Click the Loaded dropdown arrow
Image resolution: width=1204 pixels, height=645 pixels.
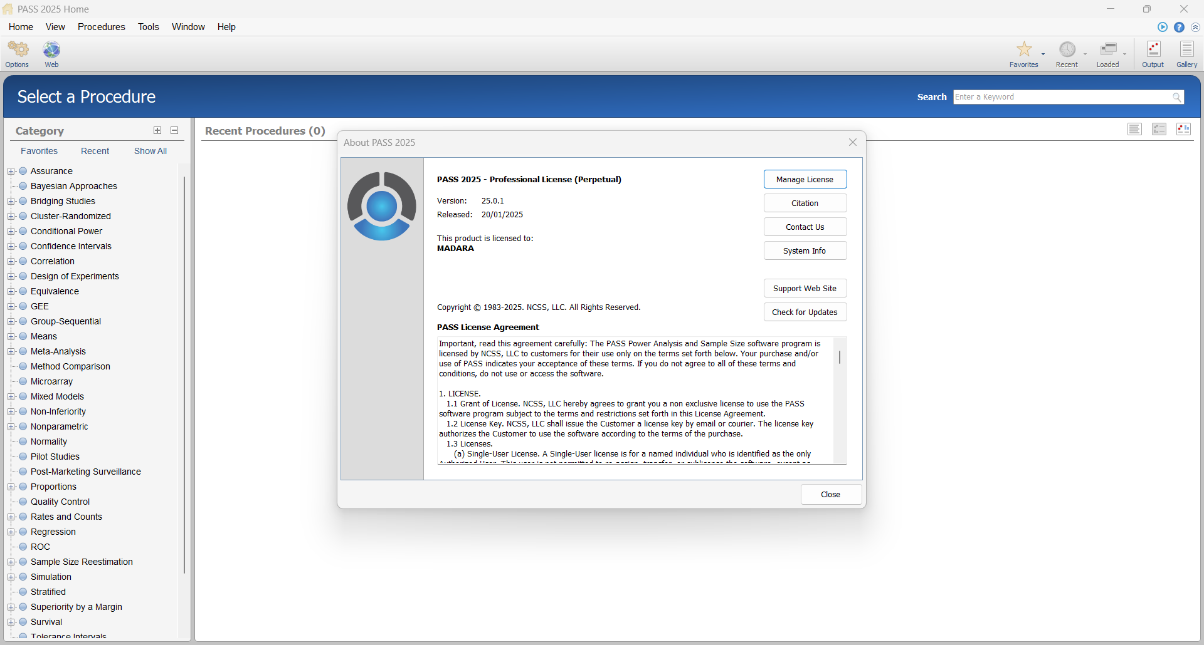[x=1125, y=54]
